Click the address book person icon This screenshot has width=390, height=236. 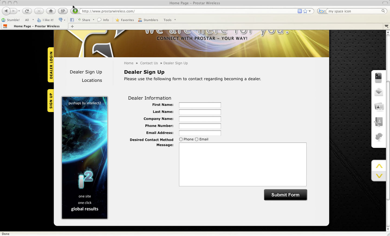[x=378, y=122]
